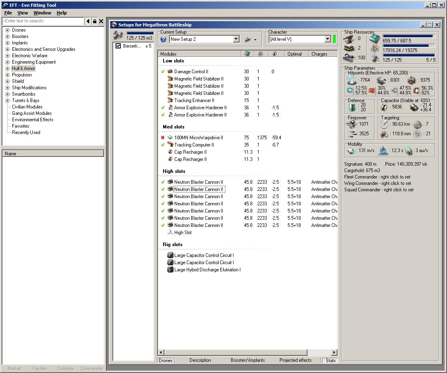Image resolution: width=447 pixels, height=373 pixels.
Task: Click Fleet Commander right click to set
Action: [x=377, y=177]
